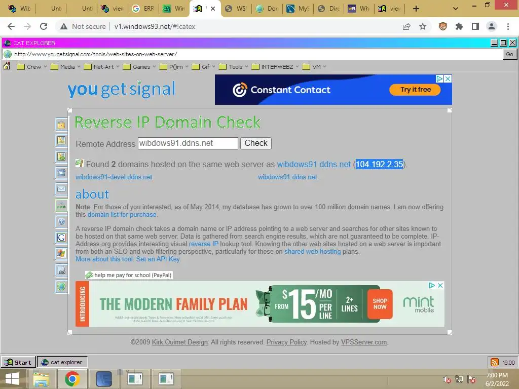This screenshot has height=389, width=519.
Task: Open the lock-icon tool in yougetsignal sidebar
Action: pos(61,125)
